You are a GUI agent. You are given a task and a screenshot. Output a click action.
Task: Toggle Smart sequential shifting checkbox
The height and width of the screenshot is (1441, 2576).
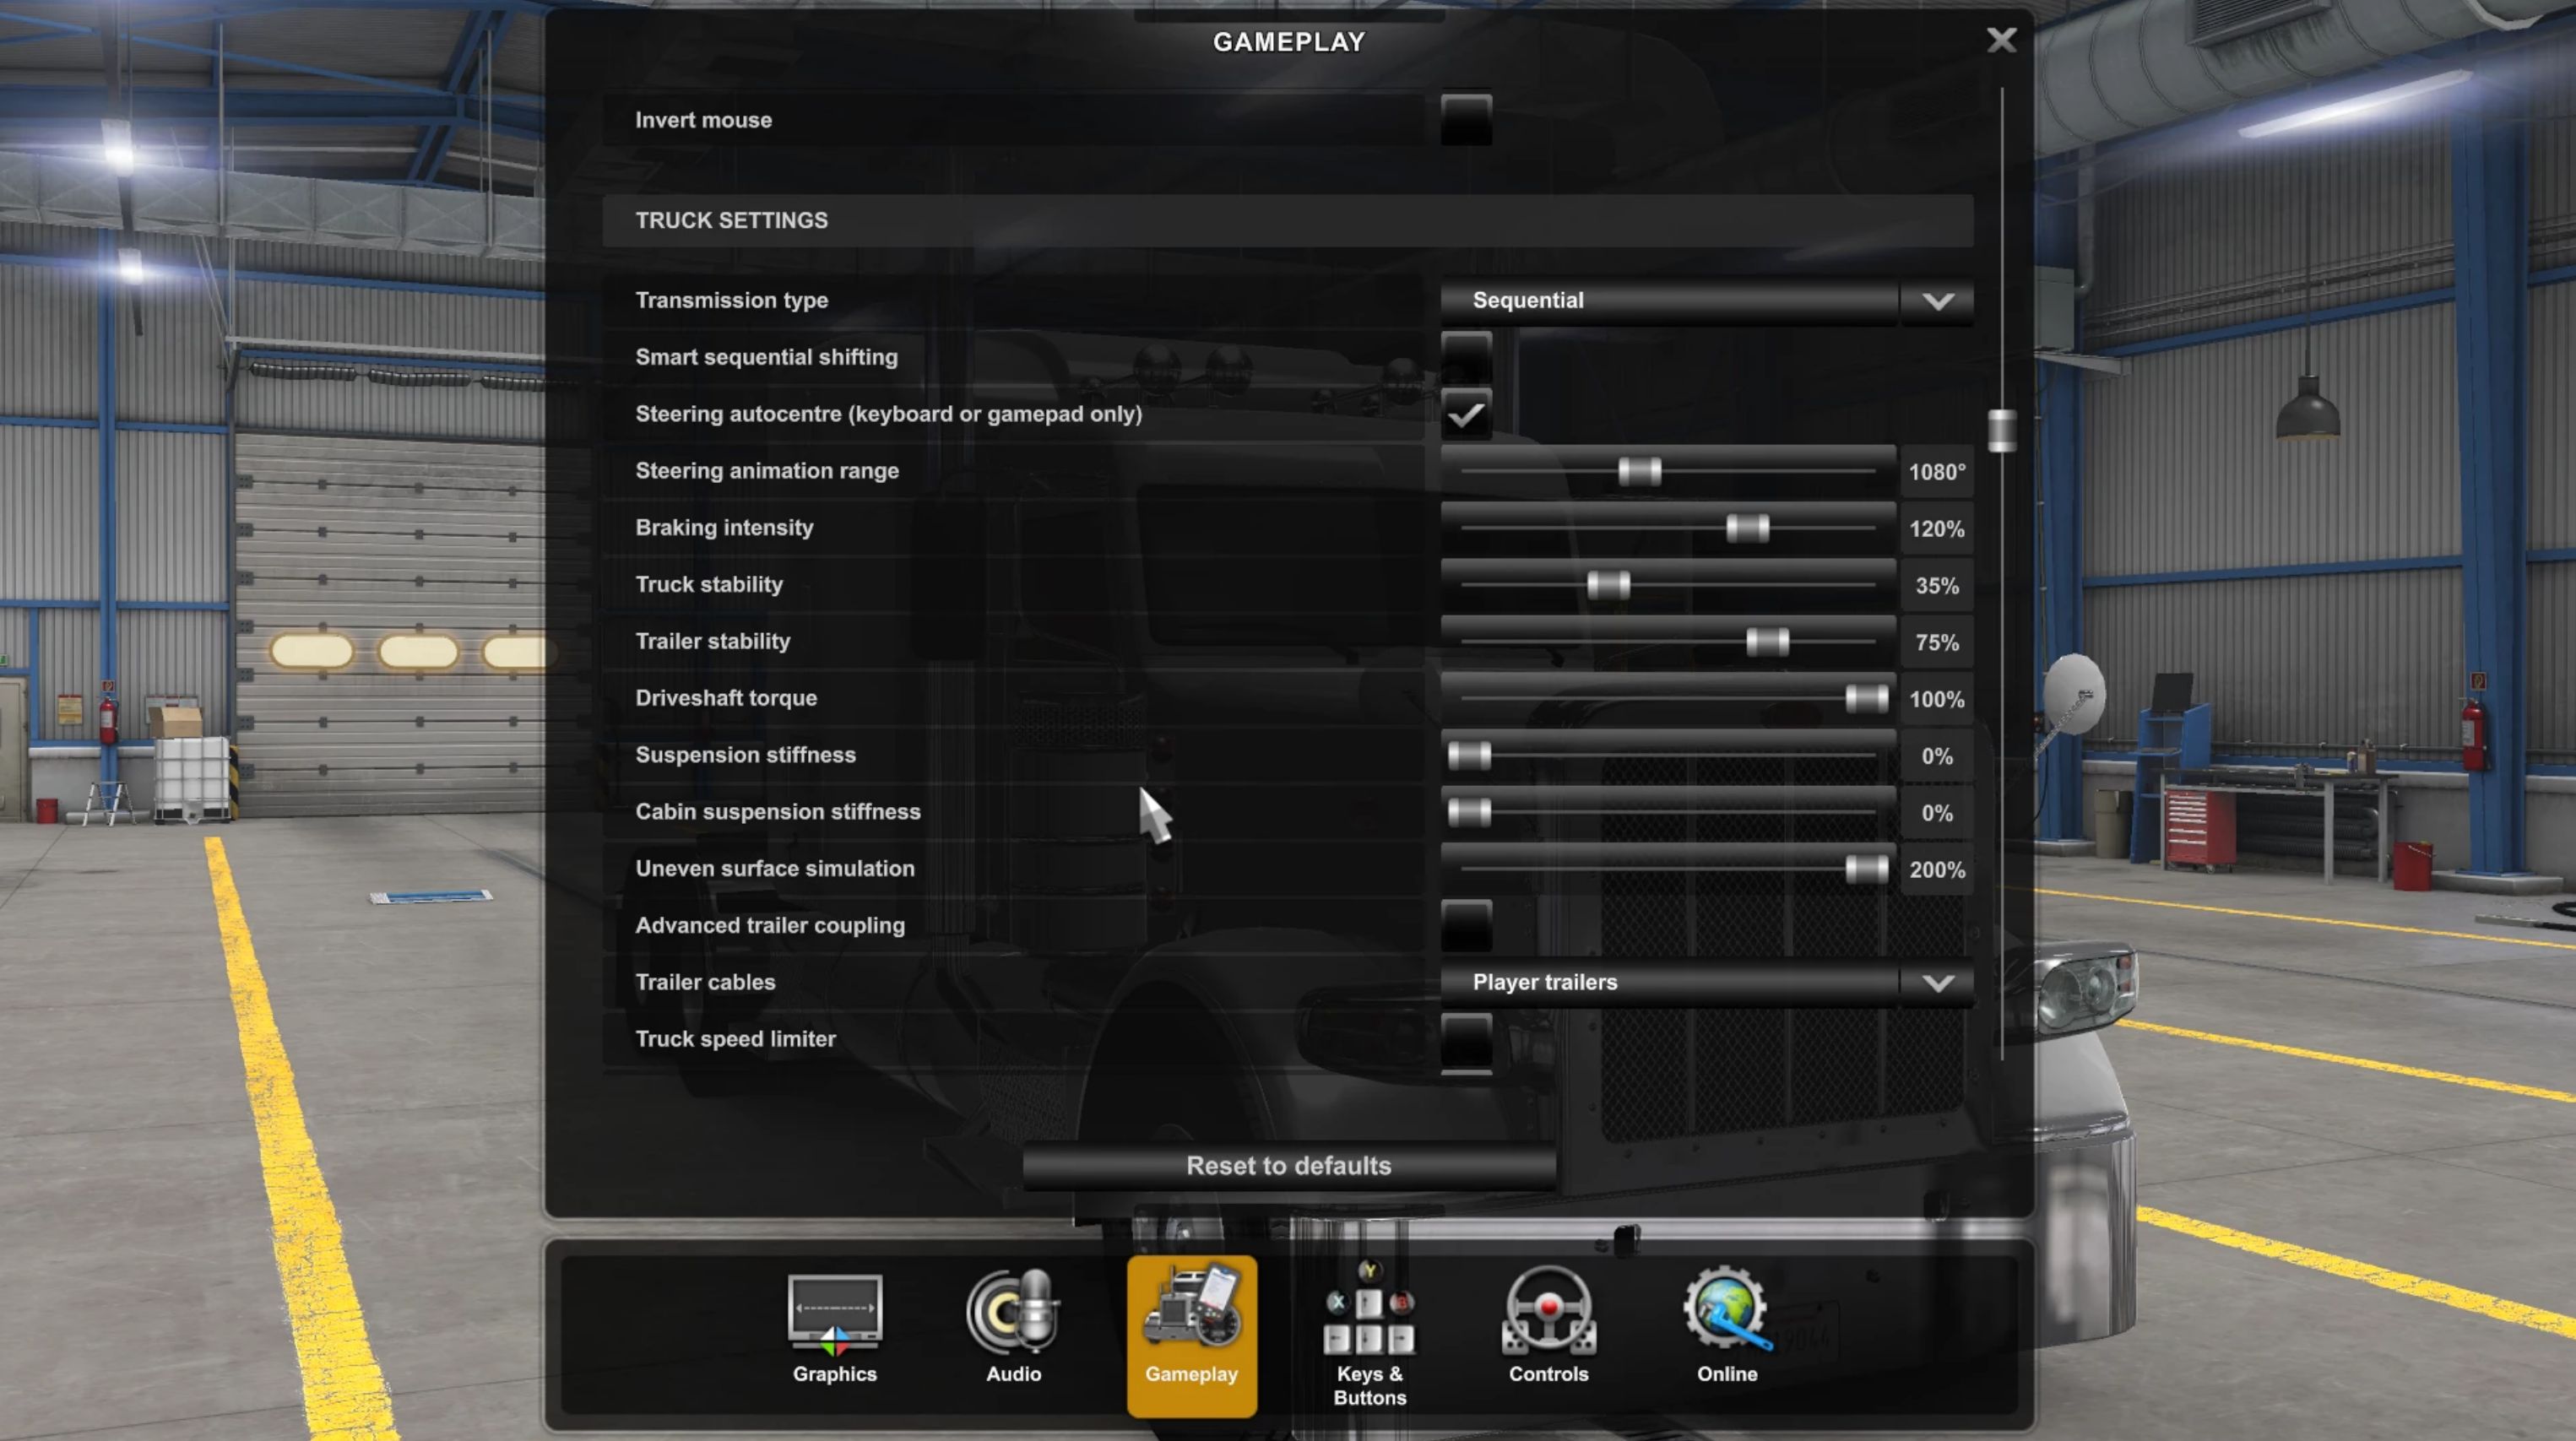point(1466,357)
